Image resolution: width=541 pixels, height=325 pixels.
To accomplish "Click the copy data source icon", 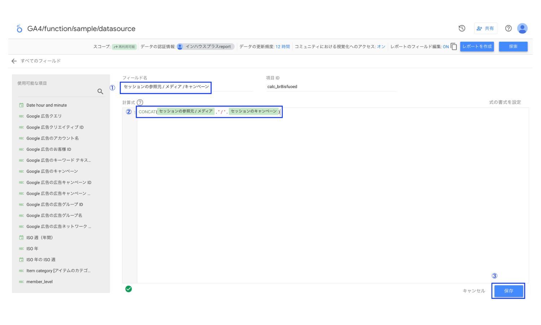I will click(454, 47).
